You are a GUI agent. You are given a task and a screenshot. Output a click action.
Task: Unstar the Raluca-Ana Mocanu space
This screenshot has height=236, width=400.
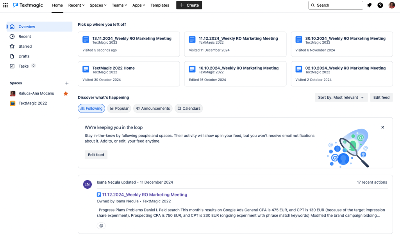click(66, 93)
